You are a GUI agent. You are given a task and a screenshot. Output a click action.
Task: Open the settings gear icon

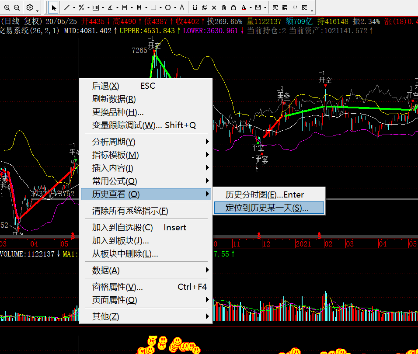(30, 7)
